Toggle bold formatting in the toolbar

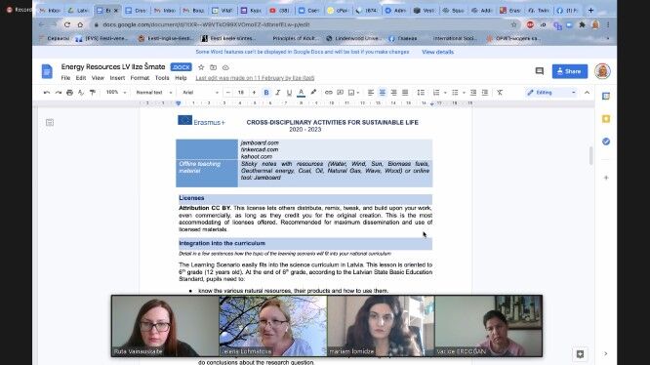(x=266, y=93)
